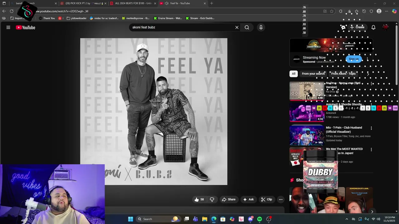Screen dimensions: 399x224
Task: Open browser history icon
Action: point(364,11)
